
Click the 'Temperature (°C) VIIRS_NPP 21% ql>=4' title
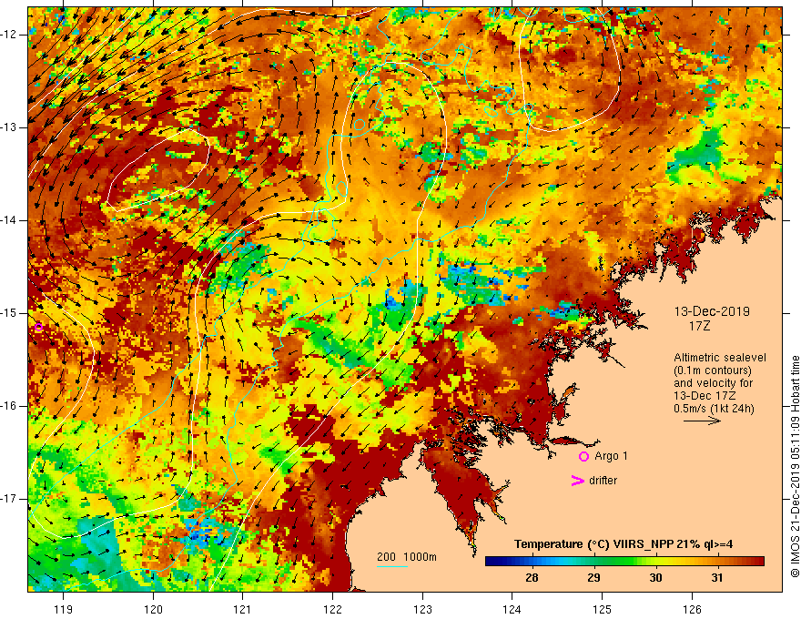(x=624, y=544)
